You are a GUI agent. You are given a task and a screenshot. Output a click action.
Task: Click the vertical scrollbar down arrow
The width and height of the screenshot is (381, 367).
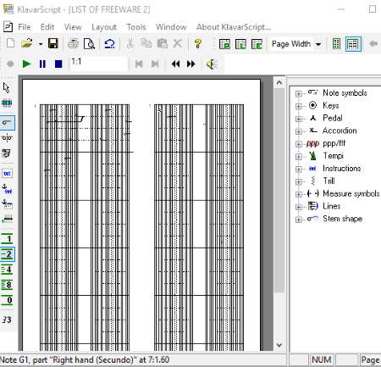279,345
